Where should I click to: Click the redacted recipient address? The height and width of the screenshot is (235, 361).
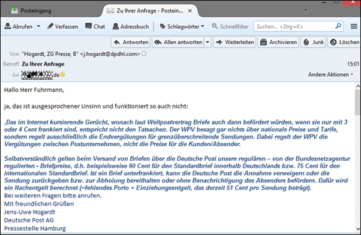tap(40, 75)
